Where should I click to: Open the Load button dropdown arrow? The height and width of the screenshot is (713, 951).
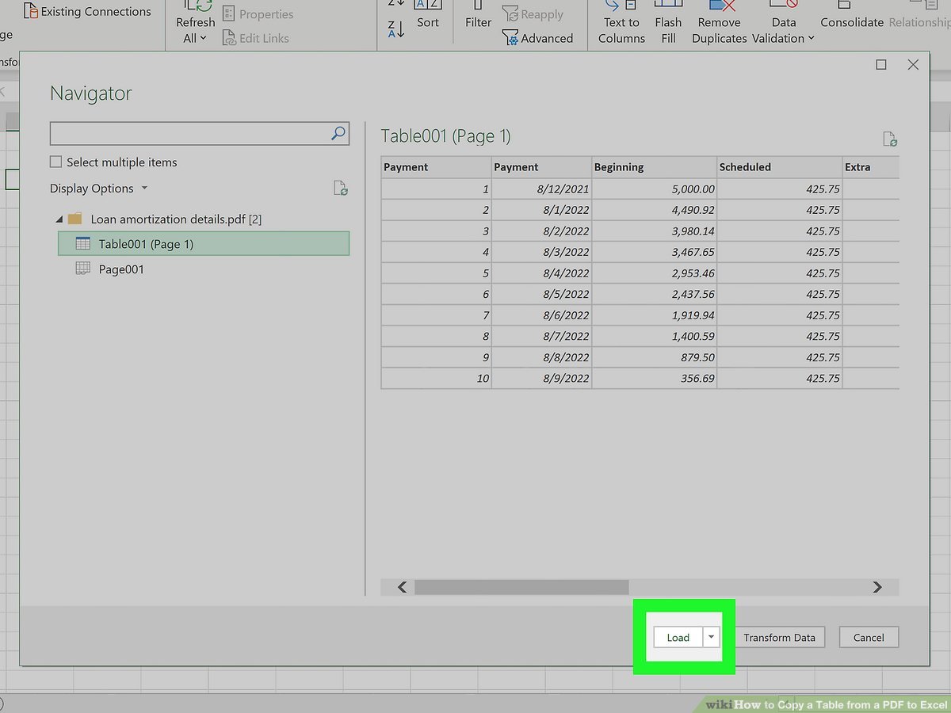pyautogui.click(x=712, y=637)
